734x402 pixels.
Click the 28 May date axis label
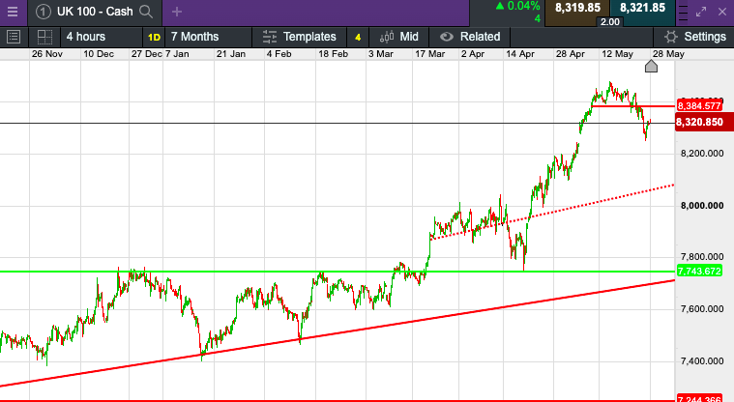click(x=668, y=54)
